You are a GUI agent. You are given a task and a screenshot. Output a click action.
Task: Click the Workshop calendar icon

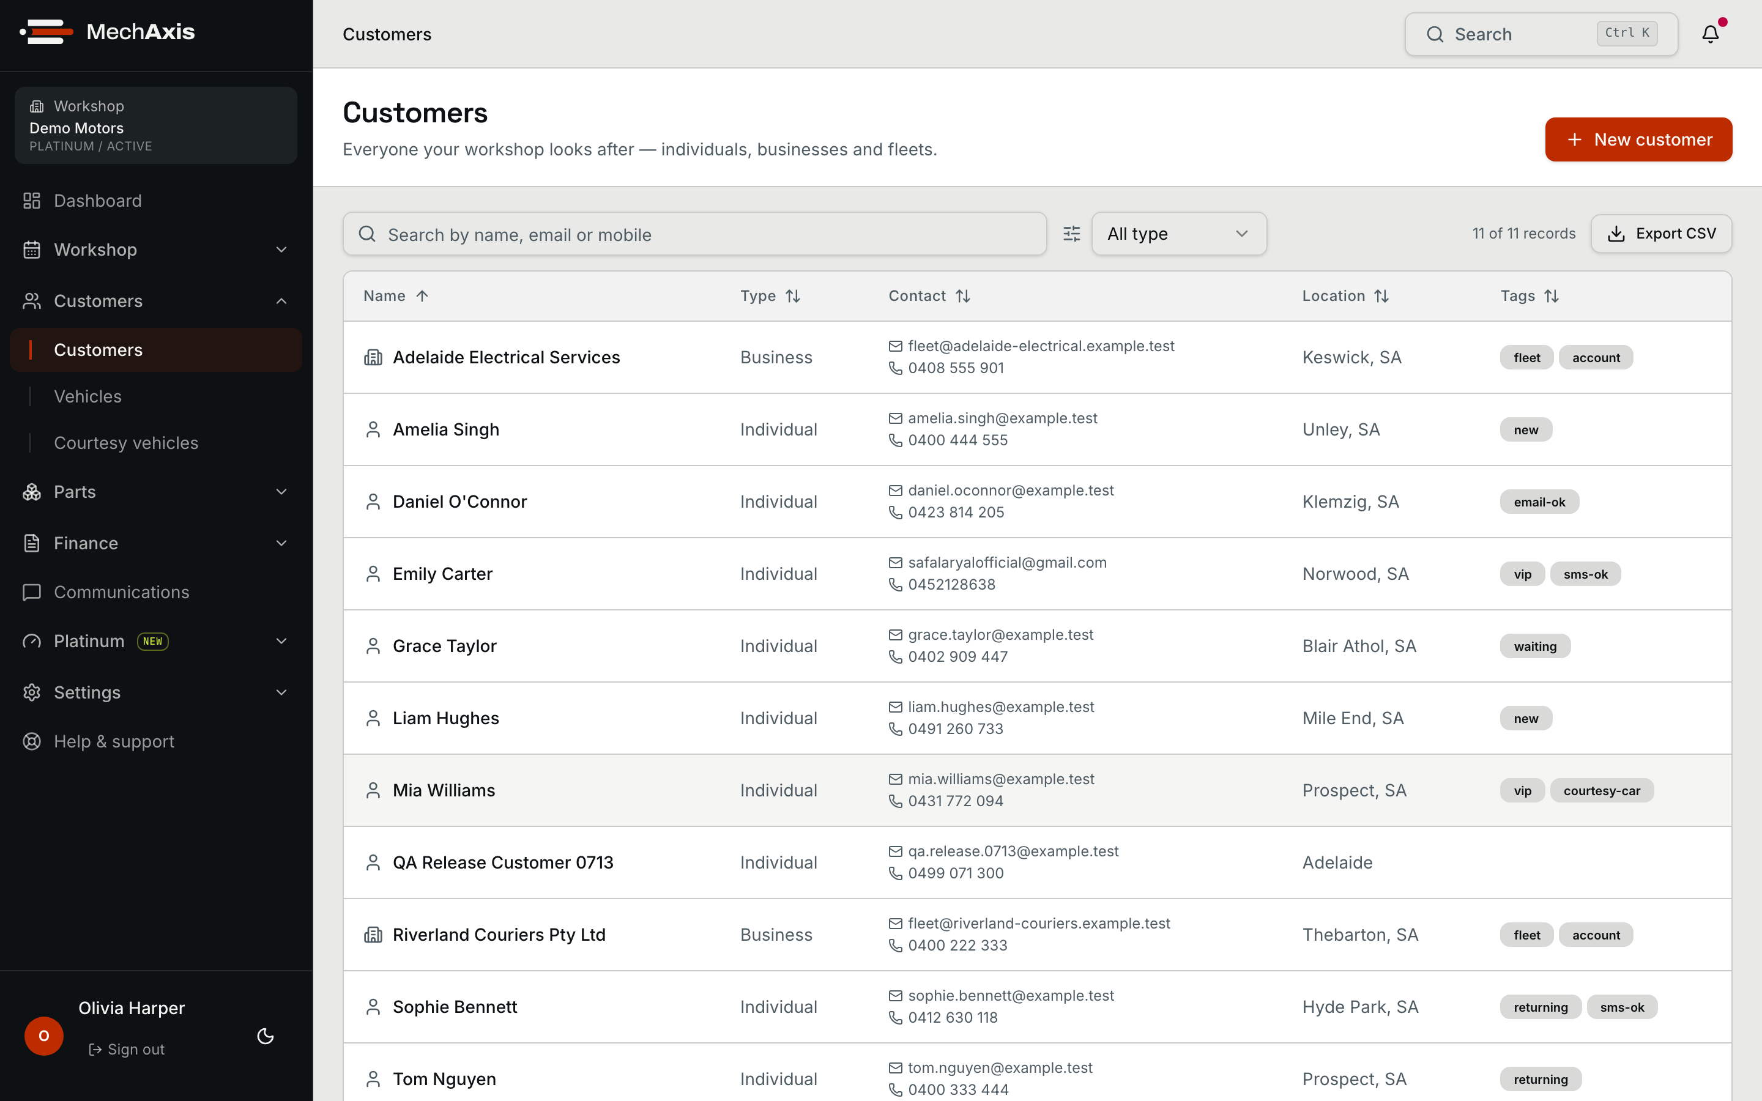(x=31, y=250)
